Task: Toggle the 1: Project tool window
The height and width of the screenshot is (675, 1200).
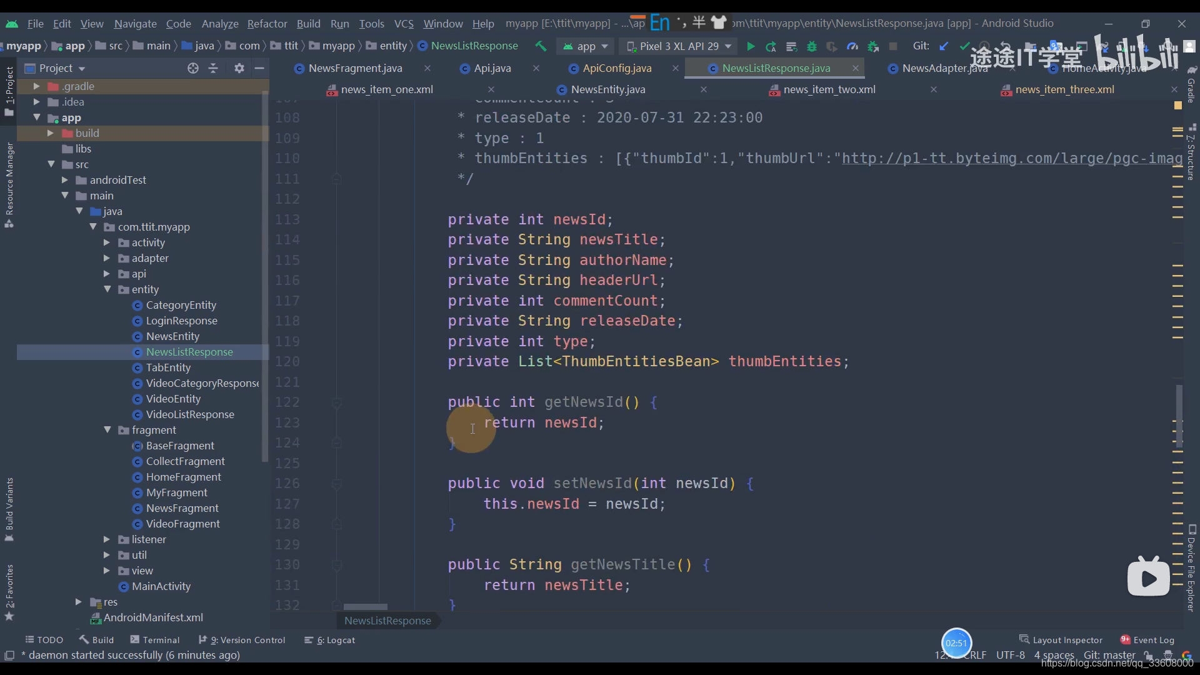Action: [9, 91]
